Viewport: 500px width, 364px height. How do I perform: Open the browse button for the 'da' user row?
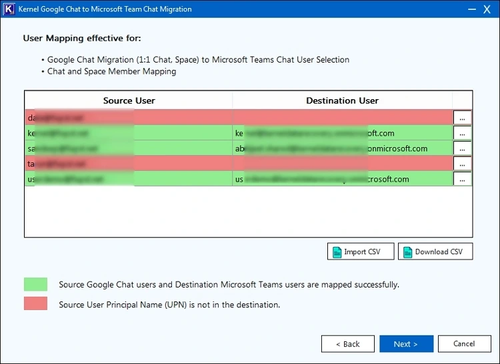point(462,118)
